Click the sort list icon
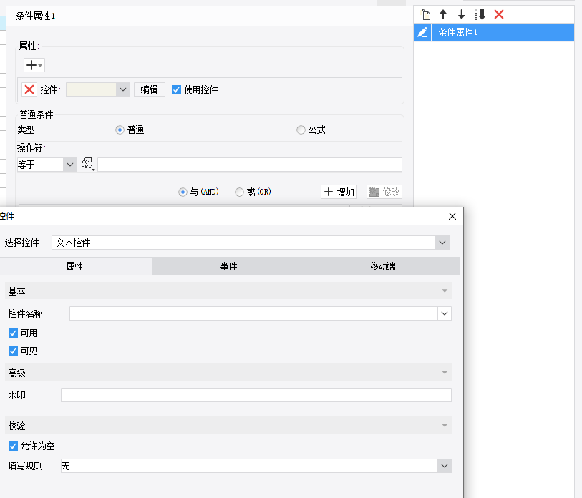The image size is (582, 498). 480,14
